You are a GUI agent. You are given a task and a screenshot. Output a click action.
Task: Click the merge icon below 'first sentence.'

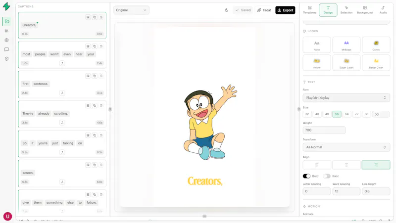pos(62,93)
